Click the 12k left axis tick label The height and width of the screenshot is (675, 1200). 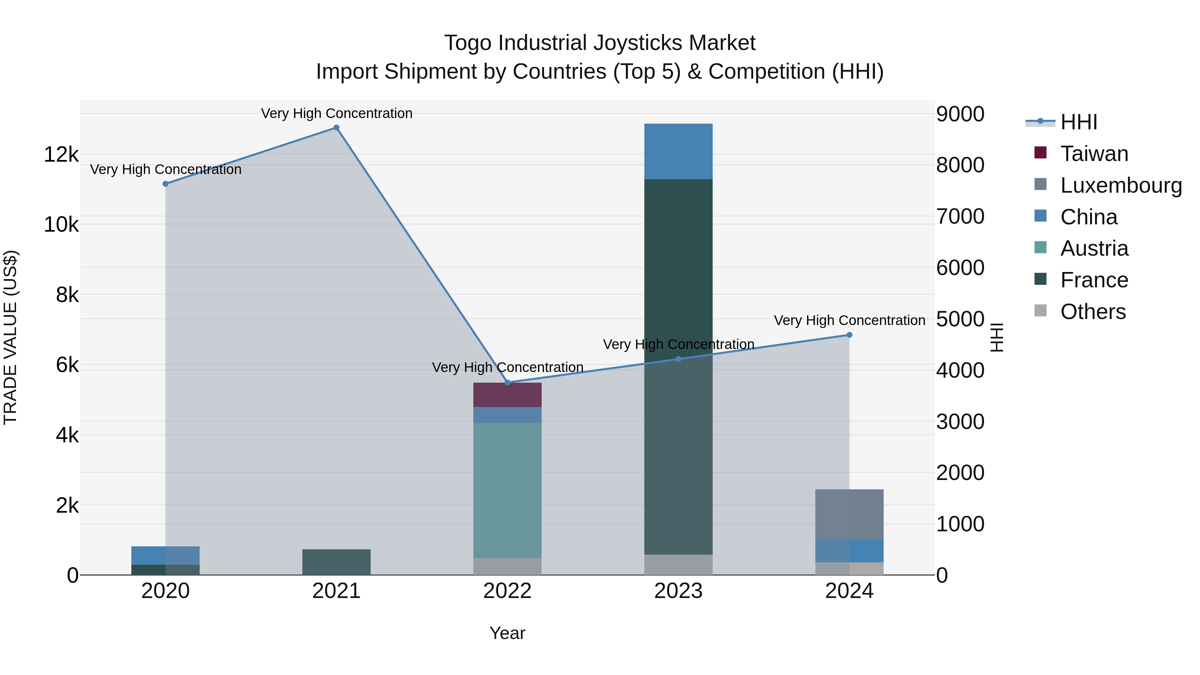(61, 154)
